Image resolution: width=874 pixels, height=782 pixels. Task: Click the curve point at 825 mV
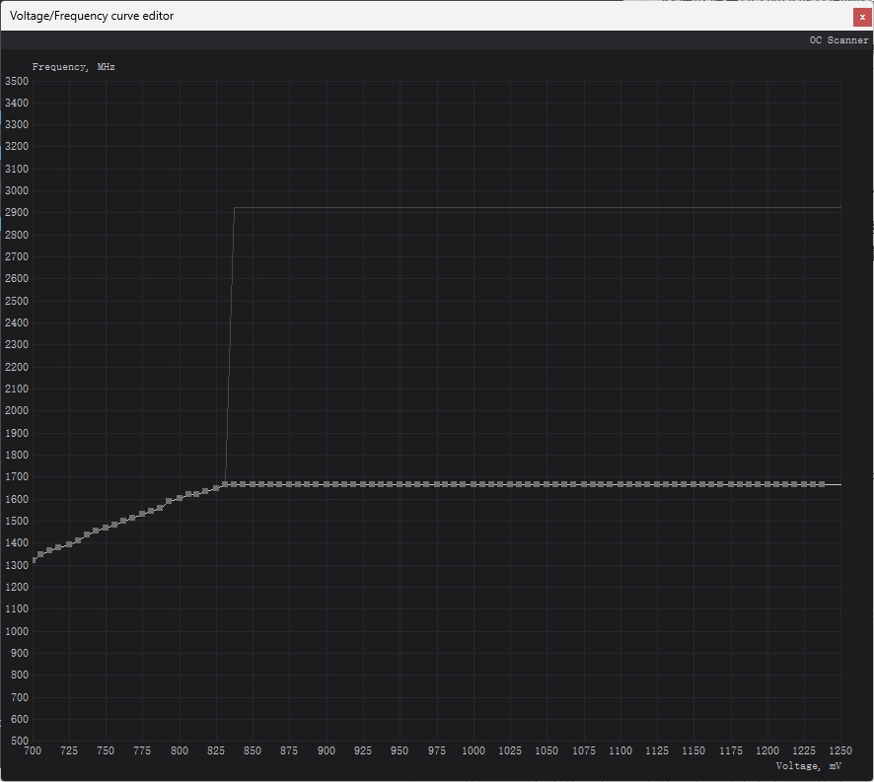tap(216, 487)
